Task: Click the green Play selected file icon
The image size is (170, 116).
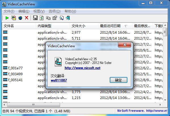Action: pos(7,18)
